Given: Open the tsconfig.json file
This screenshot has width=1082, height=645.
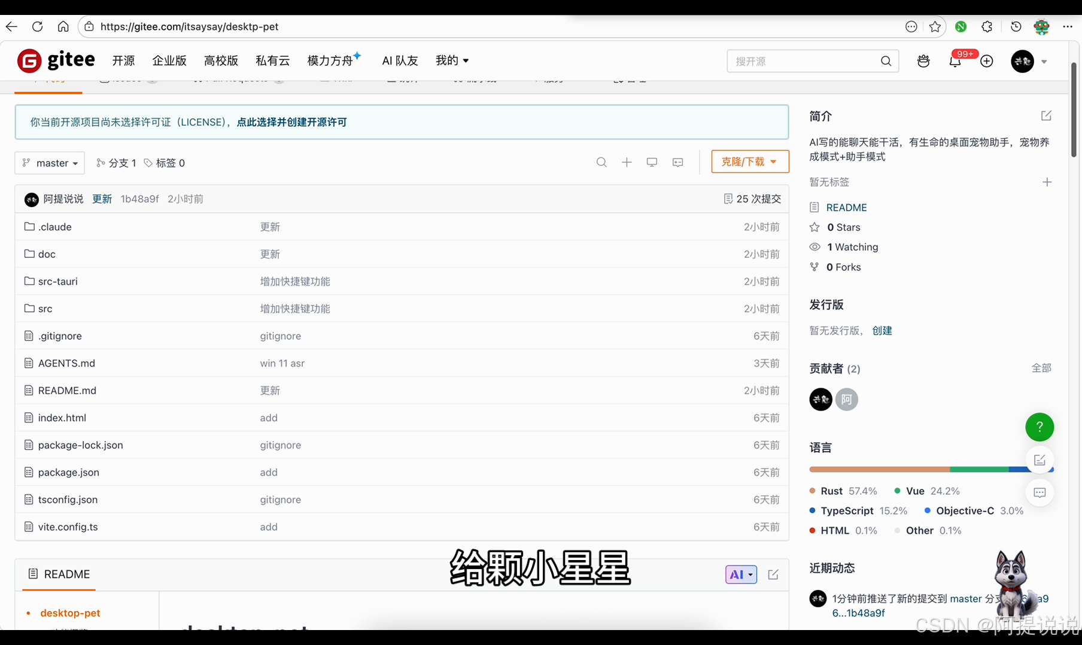Looking at the screenshot, I should [x=68, y=500].
